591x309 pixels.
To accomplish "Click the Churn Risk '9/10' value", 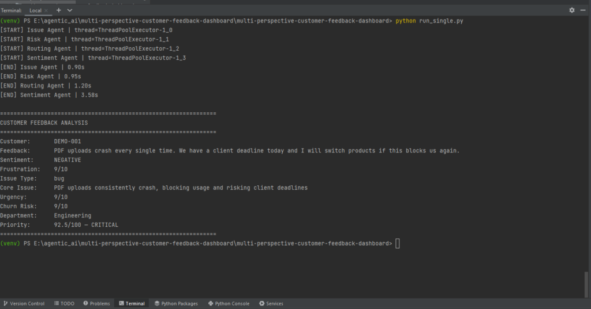I will pyautogui.click(x=61, y=207).
